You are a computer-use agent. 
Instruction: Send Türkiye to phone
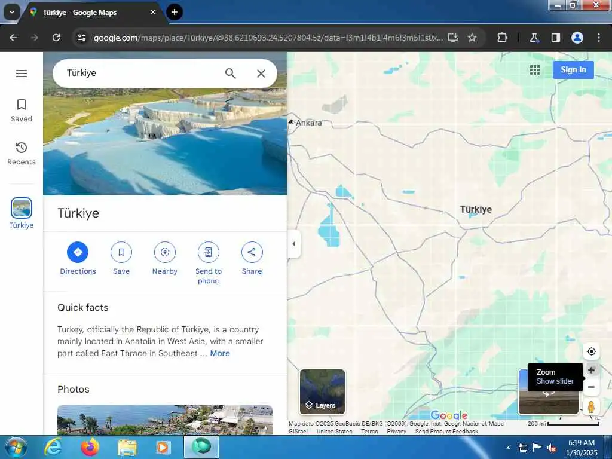[209, 263]
